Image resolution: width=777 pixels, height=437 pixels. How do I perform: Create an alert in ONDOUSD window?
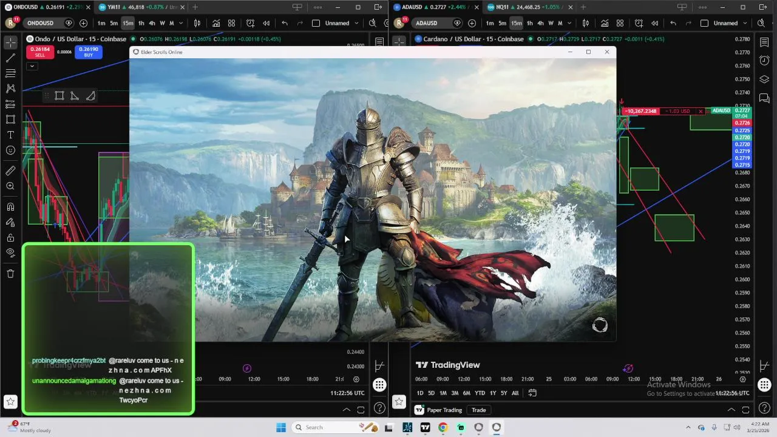pos(250,23)
